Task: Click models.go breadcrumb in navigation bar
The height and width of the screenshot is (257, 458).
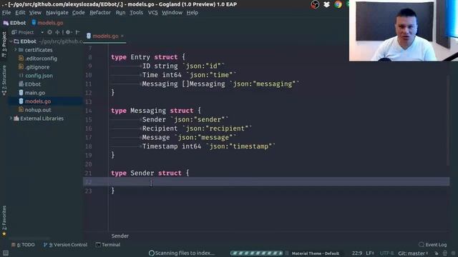Action: [47, 23]
